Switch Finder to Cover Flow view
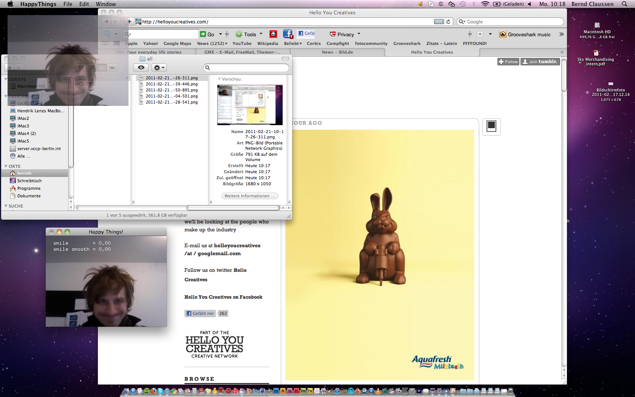635x397 pixels. [x=112, y=68]
